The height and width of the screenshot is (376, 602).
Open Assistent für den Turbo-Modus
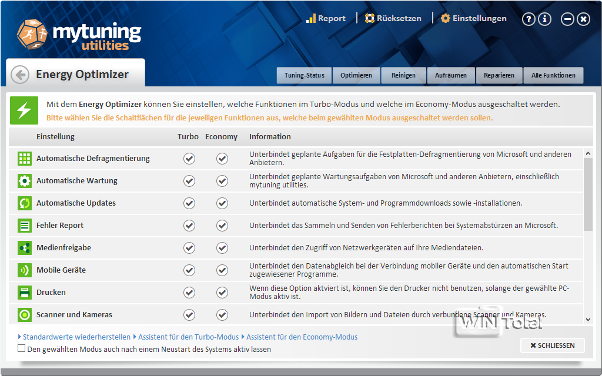pos(188,337)
